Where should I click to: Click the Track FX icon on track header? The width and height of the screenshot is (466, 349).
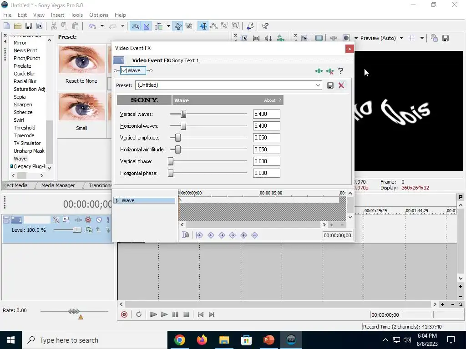pyautogui.click(x=78, y=220)
